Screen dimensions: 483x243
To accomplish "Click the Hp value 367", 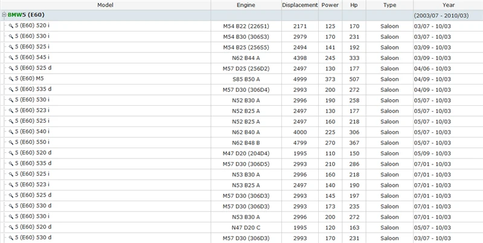I will 354,143.
